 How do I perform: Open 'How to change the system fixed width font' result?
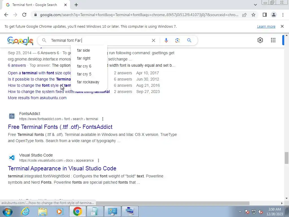[59, 92]
